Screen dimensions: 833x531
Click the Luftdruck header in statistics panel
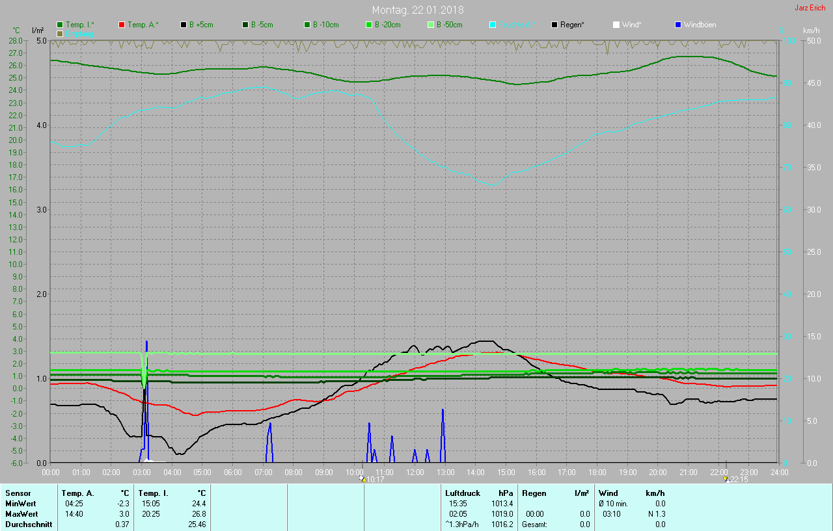point(462,493)
